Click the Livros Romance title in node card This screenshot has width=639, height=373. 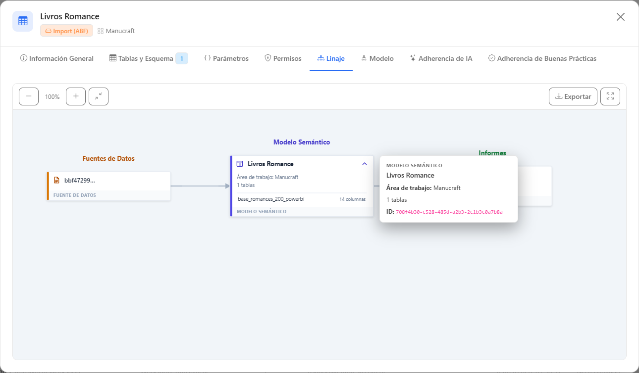point(270,164)
